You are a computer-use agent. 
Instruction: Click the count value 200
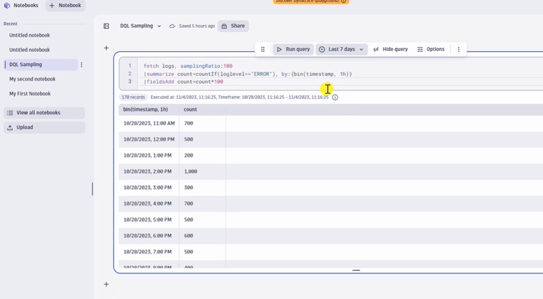(x=188, y=155)
